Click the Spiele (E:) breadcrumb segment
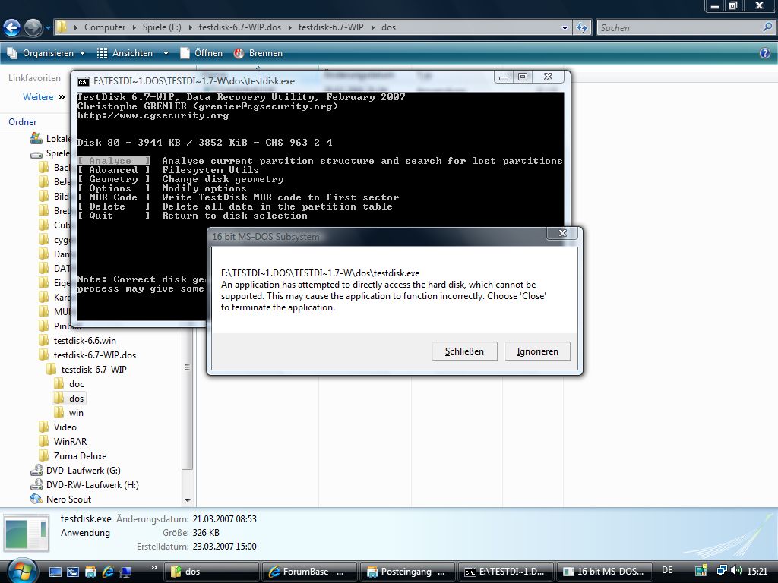 (162, 27)
